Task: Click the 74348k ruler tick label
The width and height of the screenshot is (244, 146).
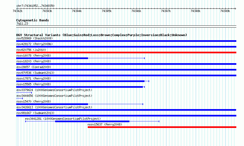Action: [195, 11]
